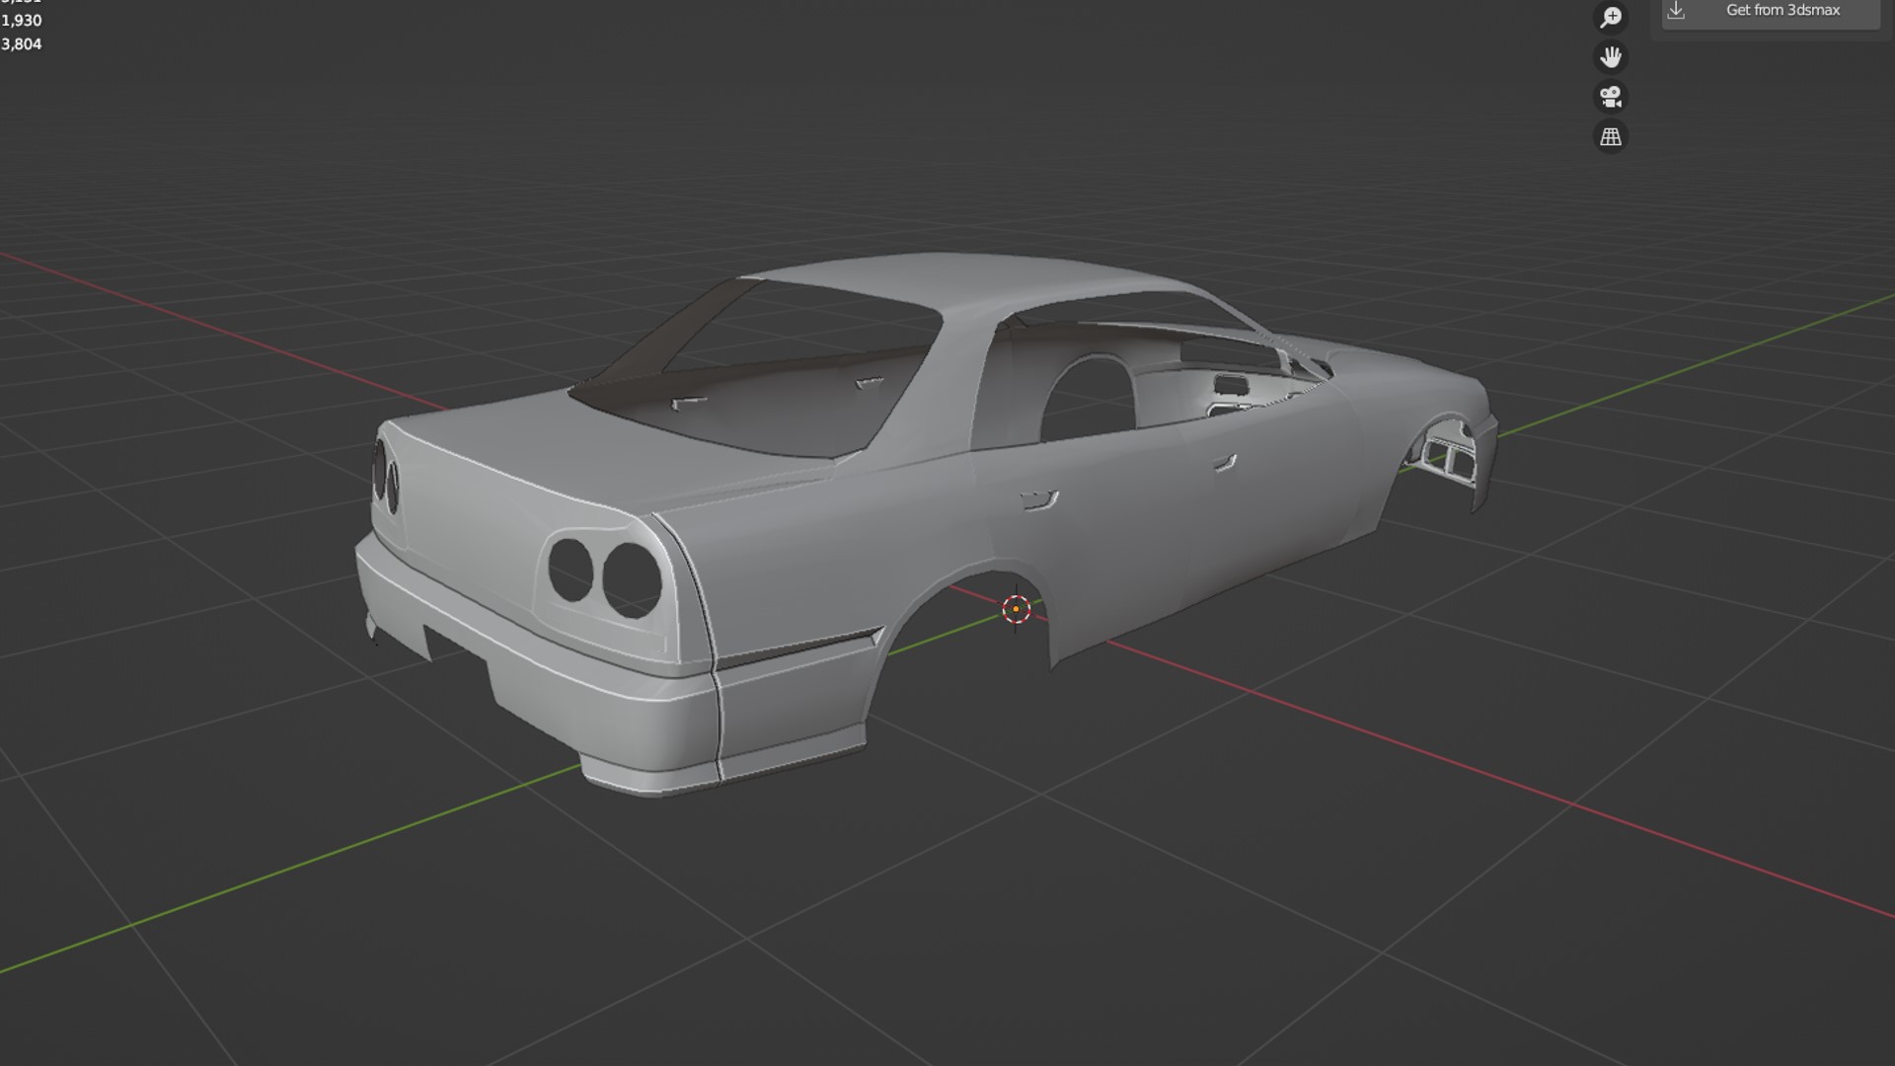Image resolution: width=1895 pixels, height=1066 pixels.
Task: Click the 3,804 statistics value
Action: click(x=22, y=44)
